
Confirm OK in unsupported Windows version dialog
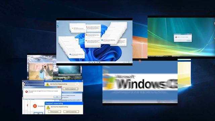point(57,97)
